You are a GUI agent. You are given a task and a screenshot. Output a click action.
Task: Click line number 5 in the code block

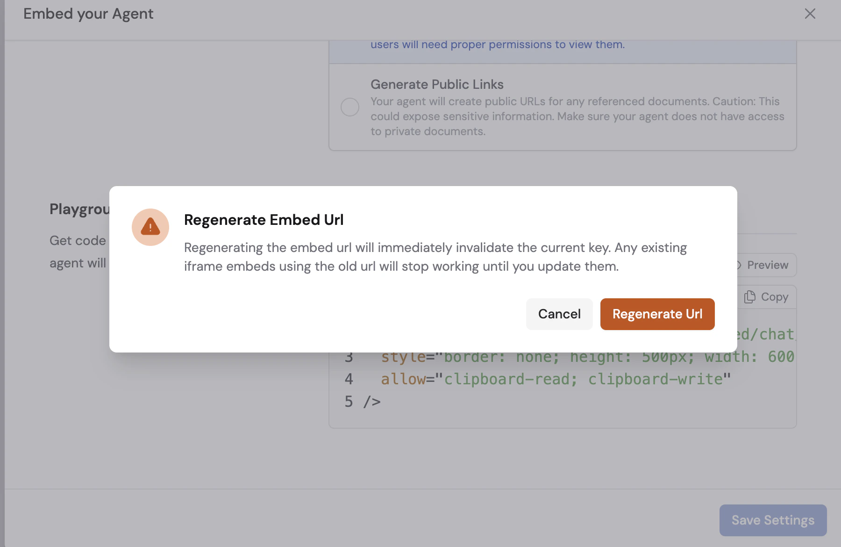pos(349,401)
